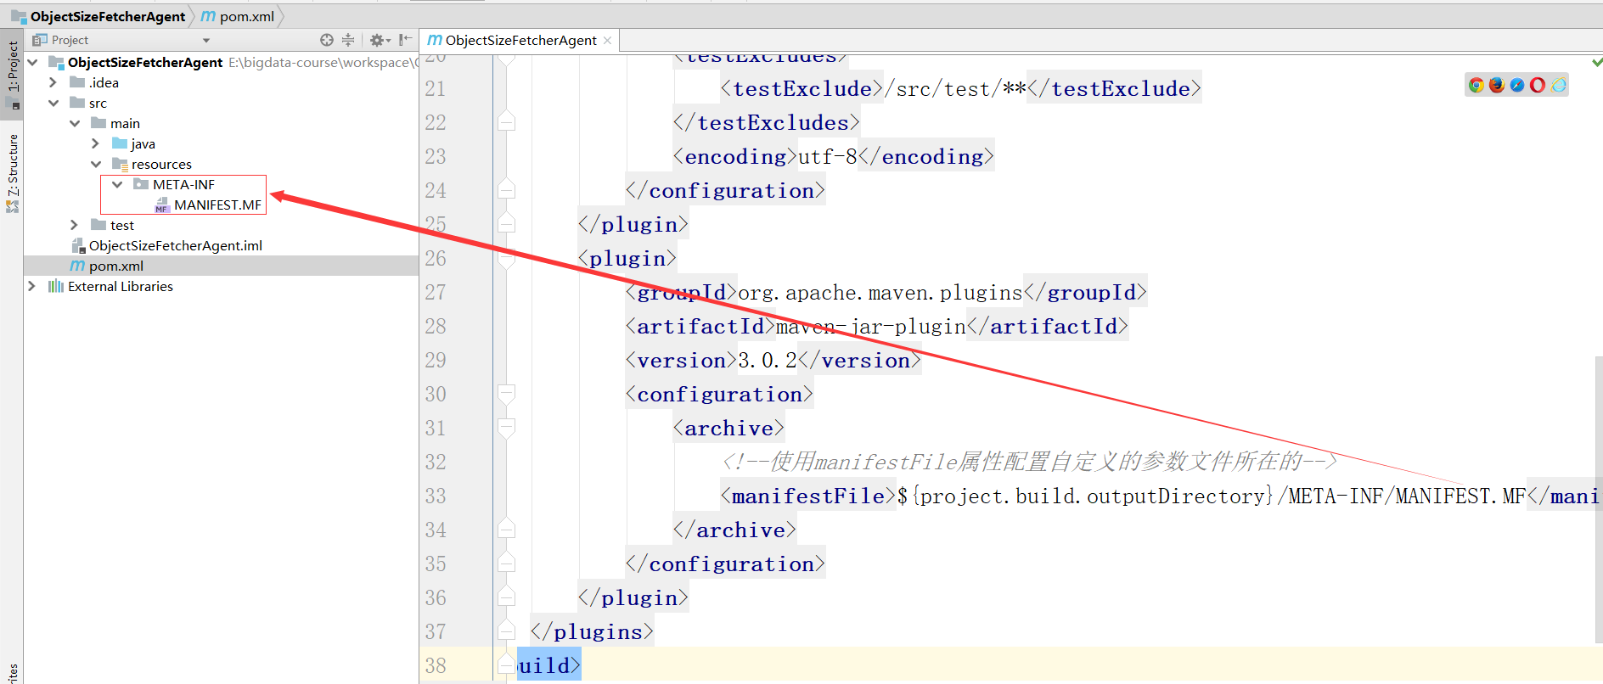The height and width of the screenshot is (684, 1603).
Task: Open preview in Internet Explorer icon
Action: click(1559, 85)
